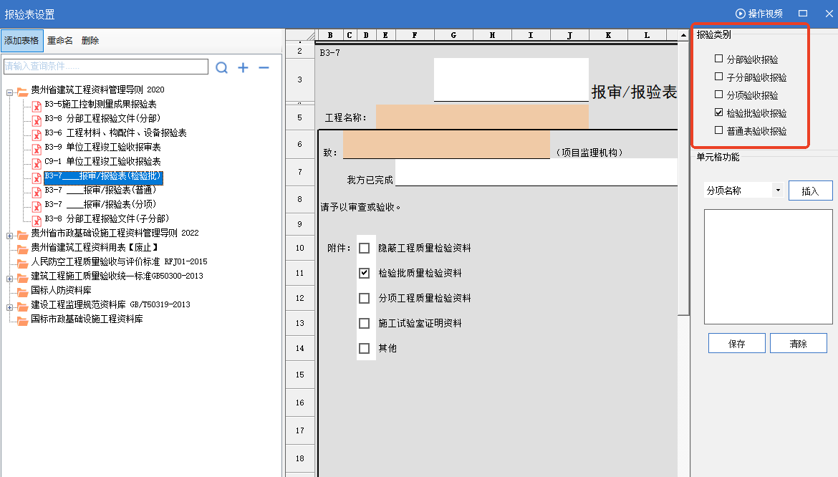Tick the 隐蔽工程质量检验资料 attachment checkbox
Image resolution: width=838 pixels, height=477 pixels.
[x=365, y=249]
